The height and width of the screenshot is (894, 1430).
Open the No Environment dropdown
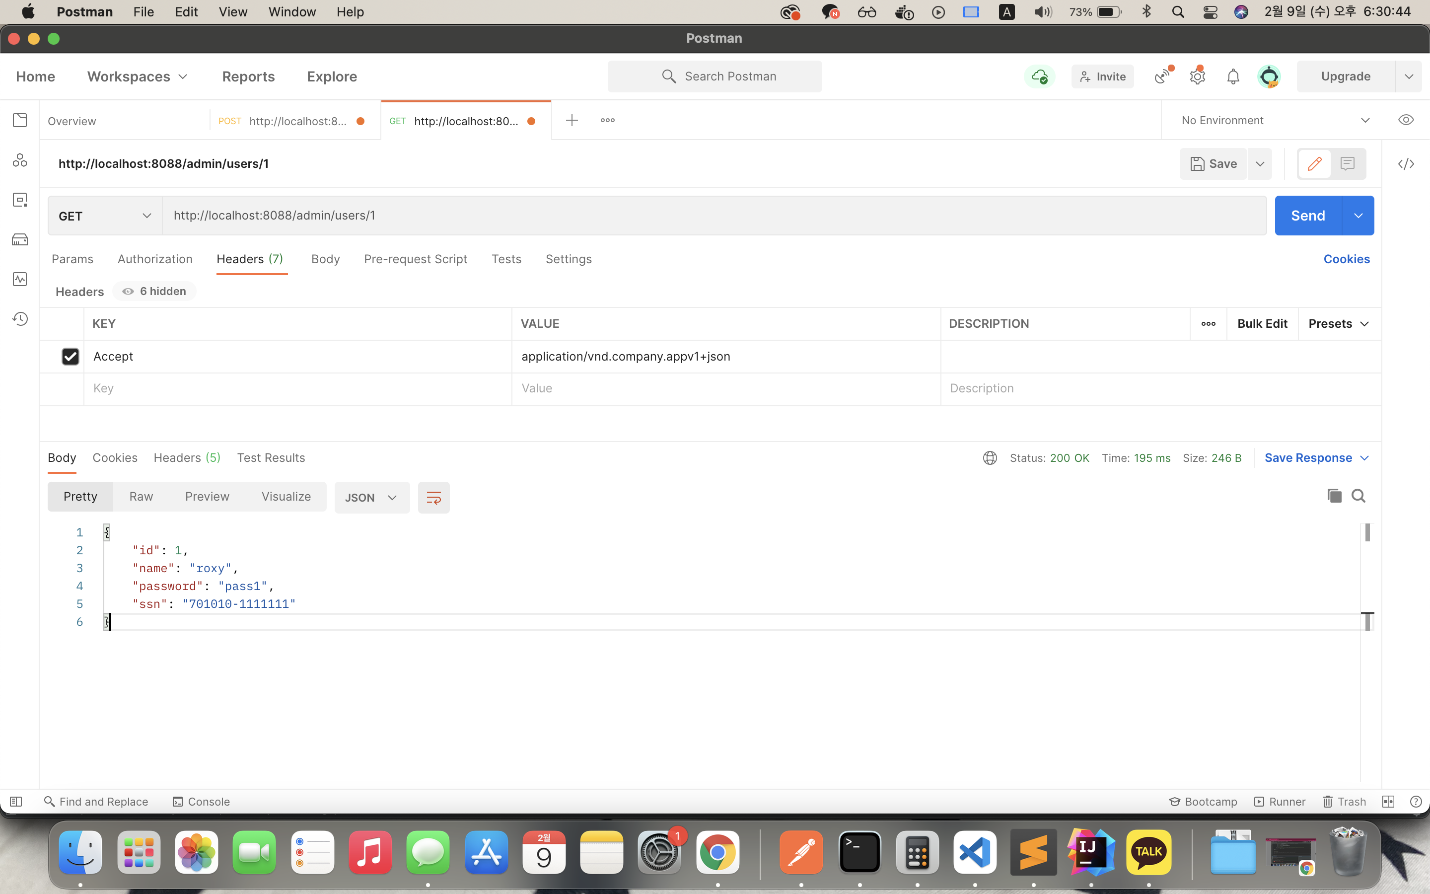coord(1274,120)
